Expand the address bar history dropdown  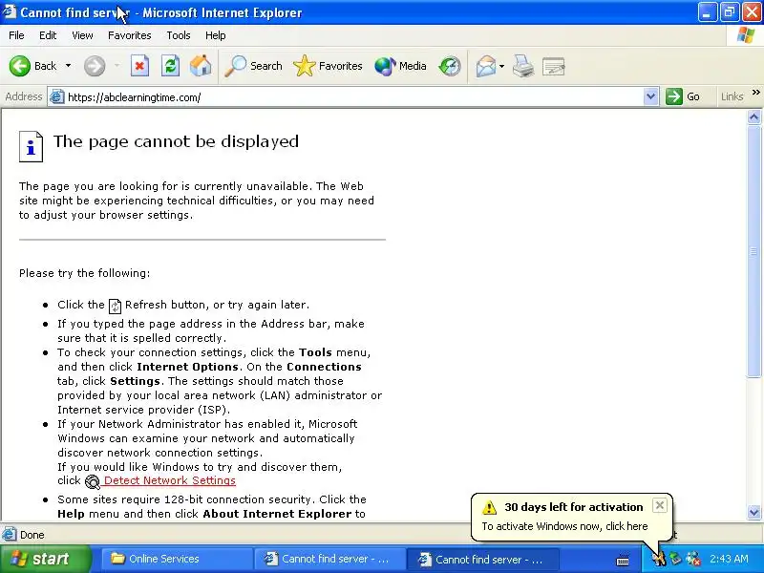tap(650, 96)
